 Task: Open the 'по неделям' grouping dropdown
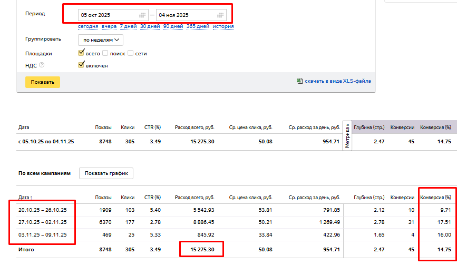101,40
